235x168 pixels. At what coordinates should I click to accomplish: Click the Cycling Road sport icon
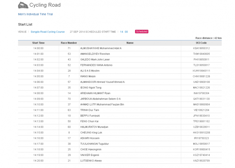tap(23, 5)
